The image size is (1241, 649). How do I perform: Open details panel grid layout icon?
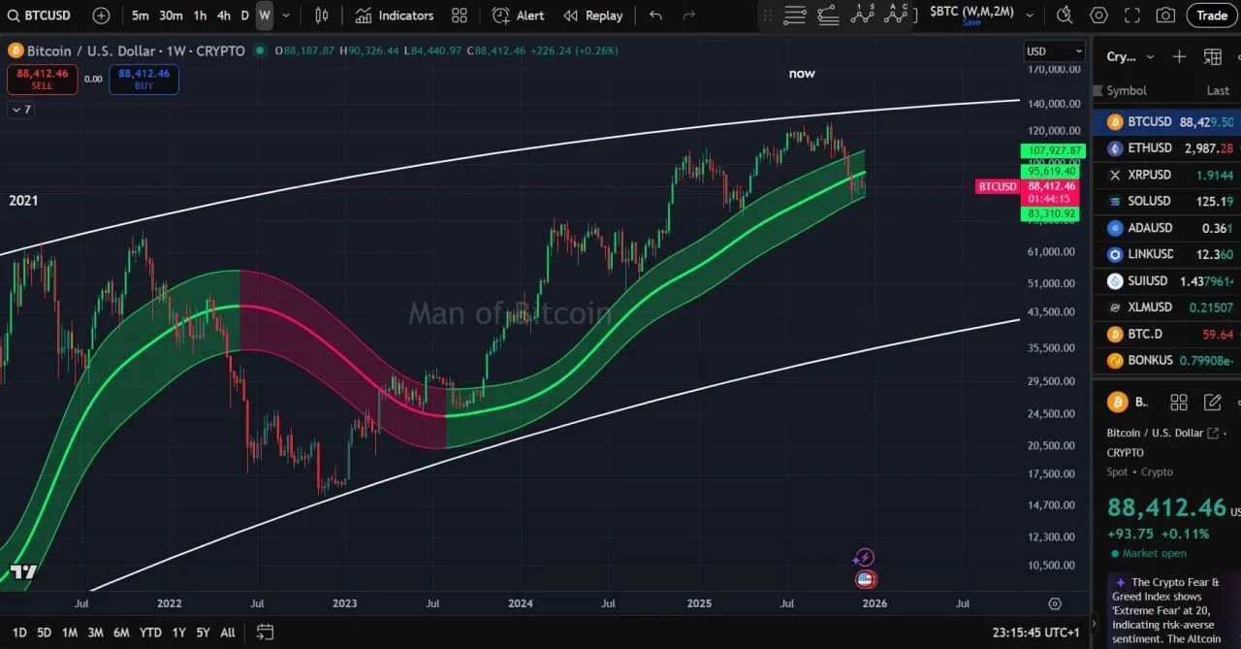pos(1179,402)
